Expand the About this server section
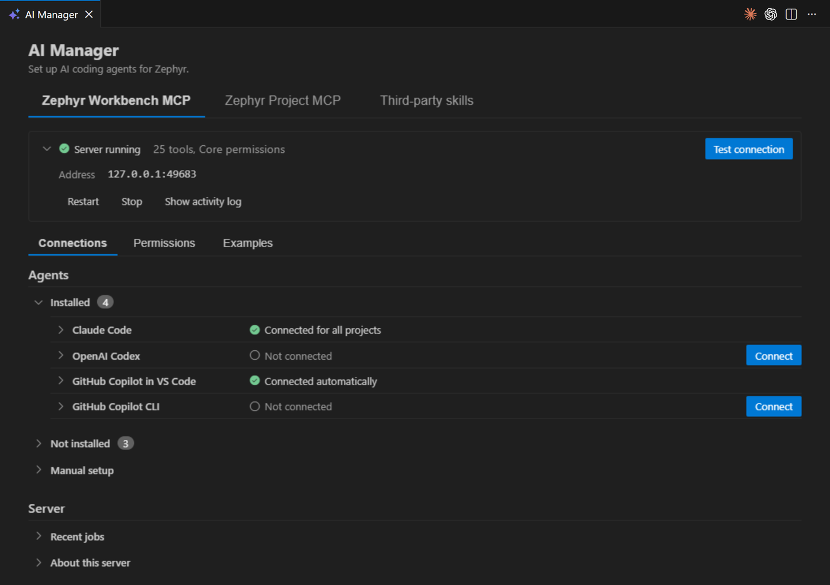 [x=39, y=562]
